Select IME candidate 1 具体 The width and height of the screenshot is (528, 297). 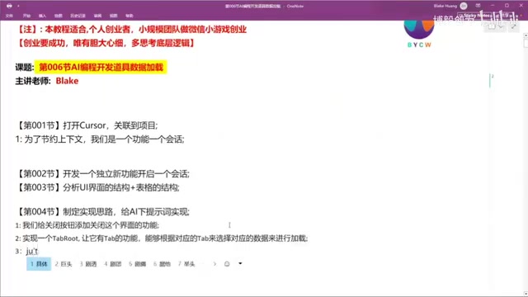pyautogui.click(x=39, y=264)
